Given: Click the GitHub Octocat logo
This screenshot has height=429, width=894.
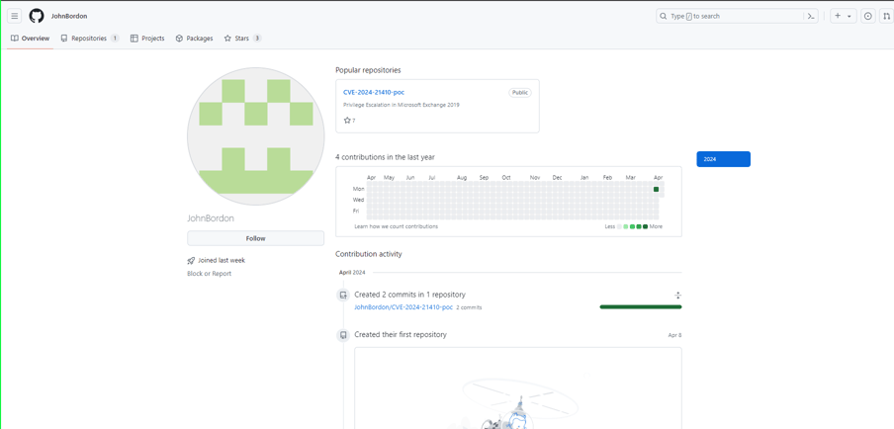Looking at the screenshot, I should coord(37,16).
